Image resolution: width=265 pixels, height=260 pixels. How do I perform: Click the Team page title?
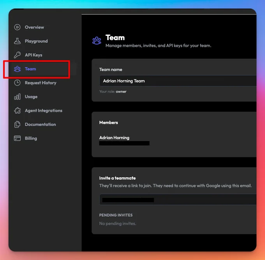[115, 37]
